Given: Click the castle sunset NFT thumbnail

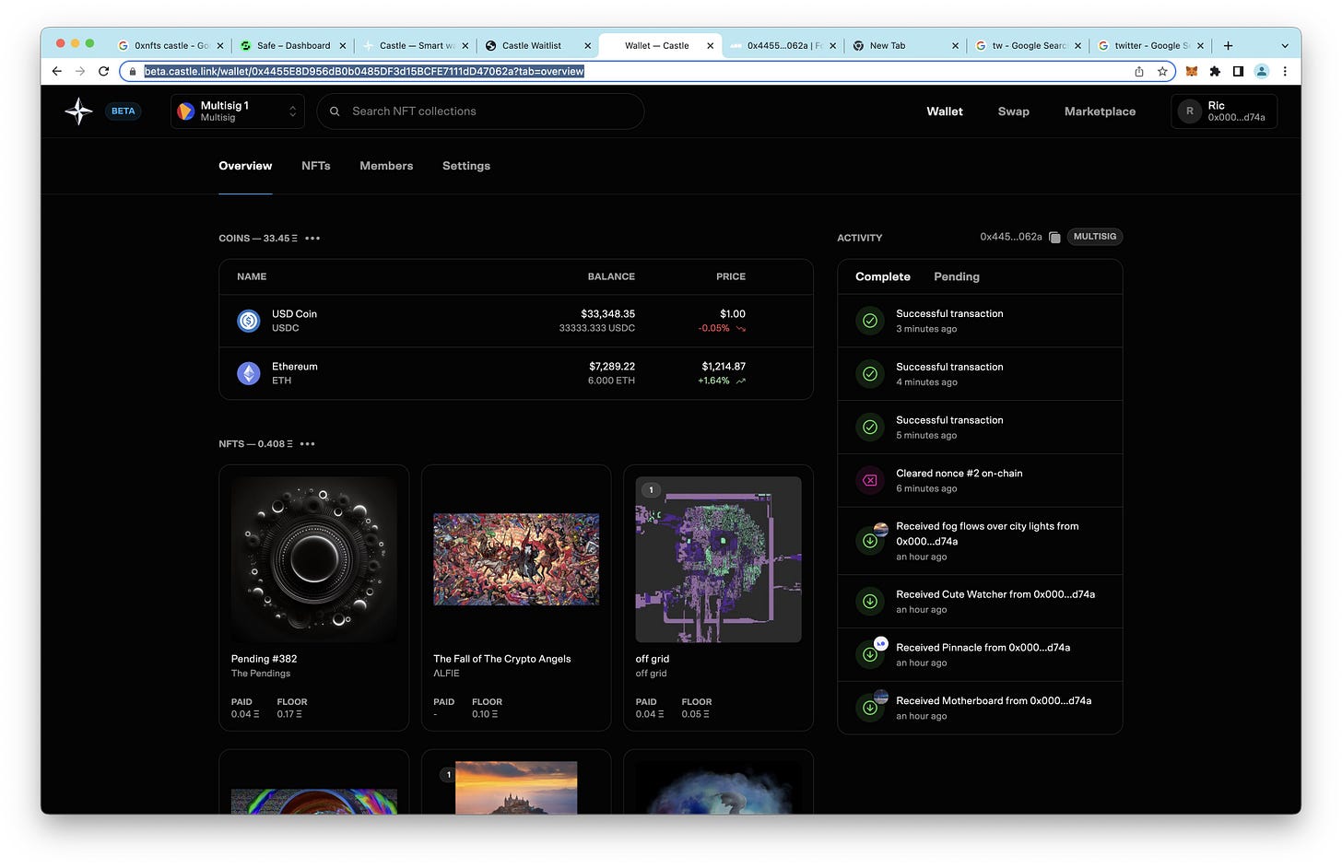Looking at the screenshot, I should [516, 788].
